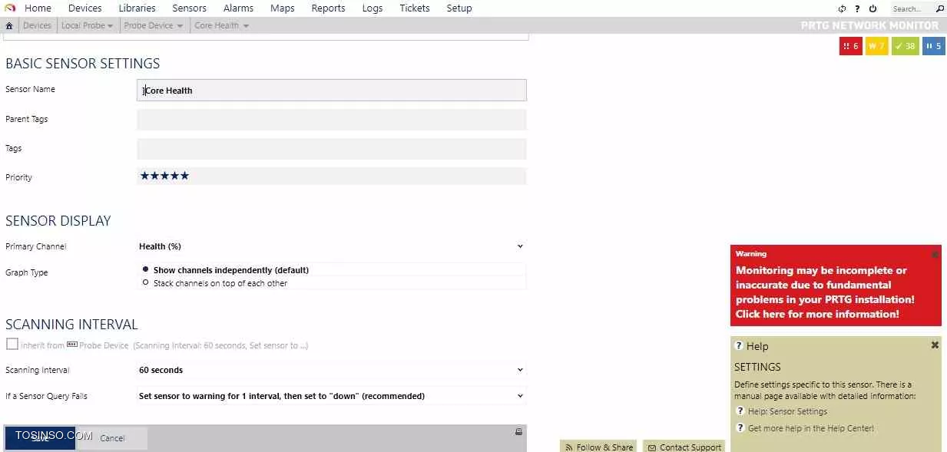Open the If a Sensor Query Fails dropdown

click(331, 396)
